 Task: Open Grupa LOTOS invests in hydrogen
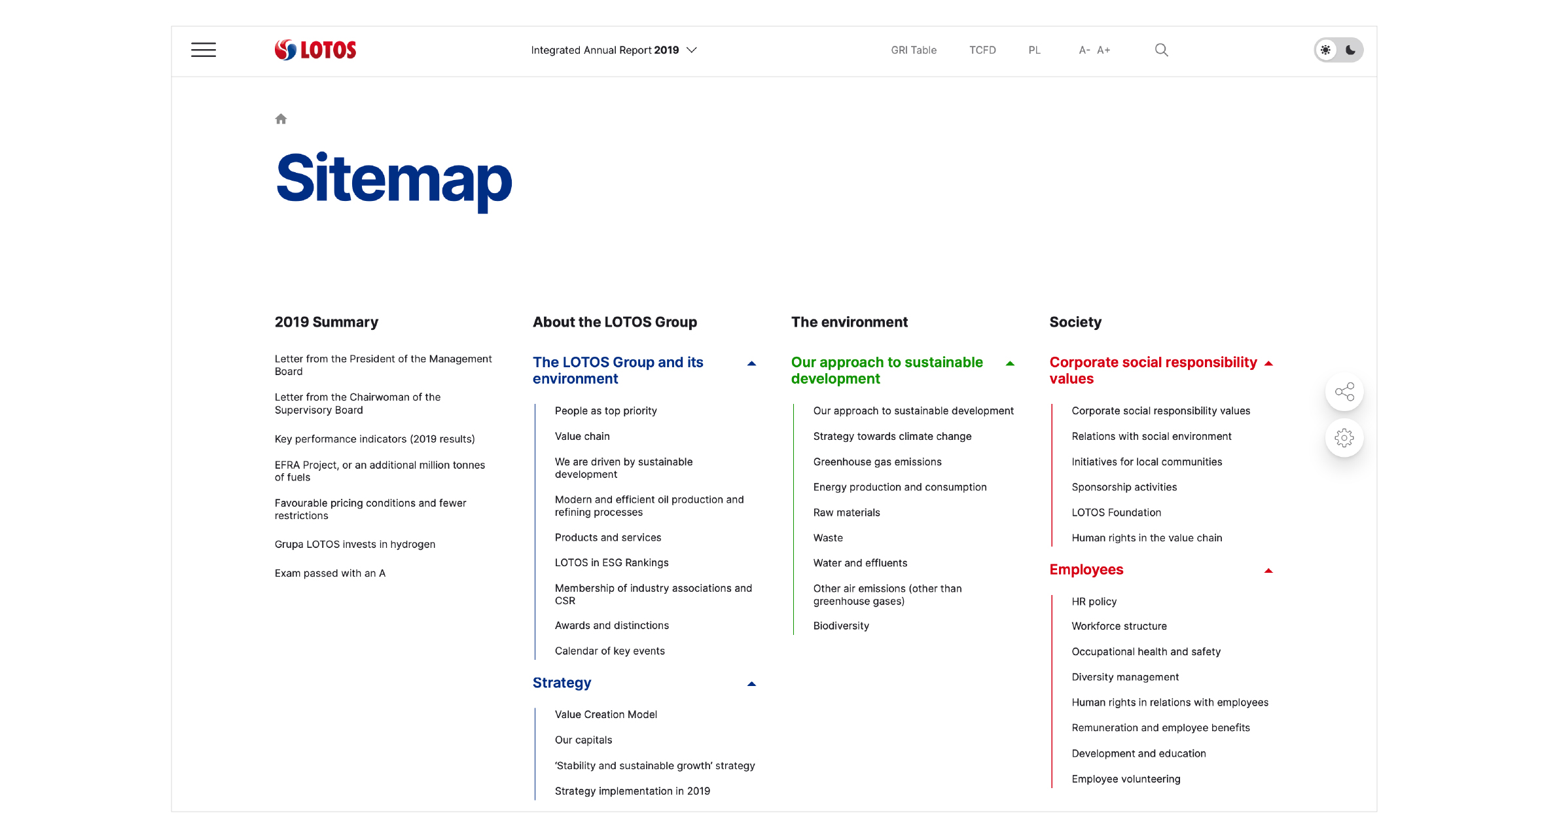[355, 545]
